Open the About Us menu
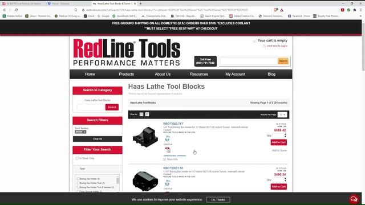The width and height of the screenshot is (365, 205). (x=163, y=74)
